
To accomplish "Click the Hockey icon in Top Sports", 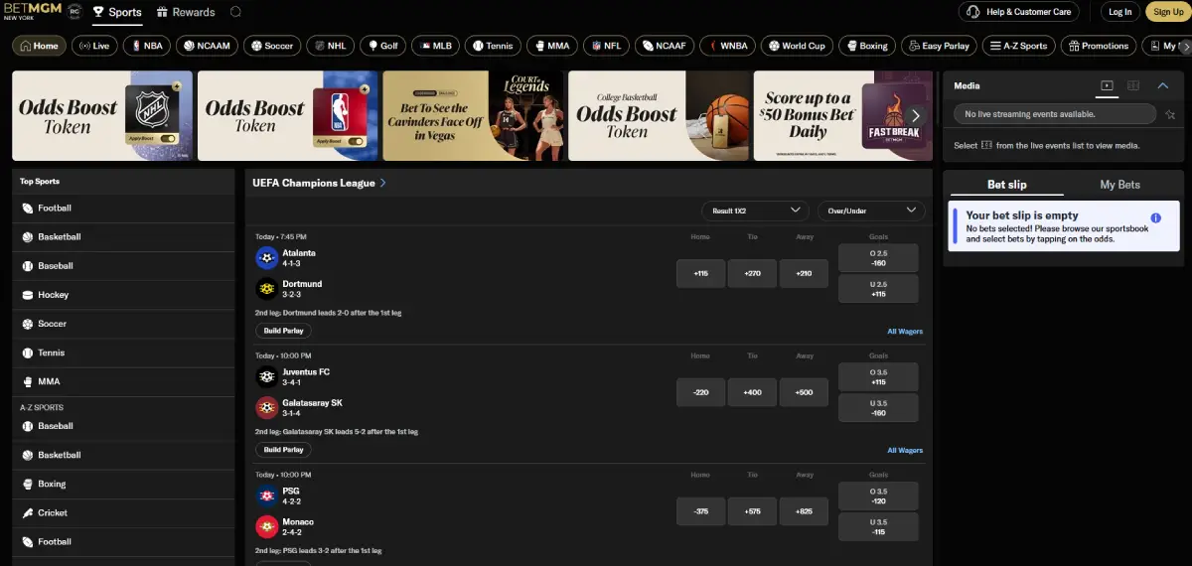I will [28, 295].
